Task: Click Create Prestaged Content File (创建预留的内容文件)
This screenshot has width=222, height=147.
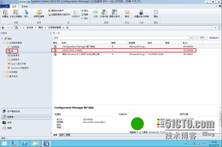Action: click(x=59, y=14)
